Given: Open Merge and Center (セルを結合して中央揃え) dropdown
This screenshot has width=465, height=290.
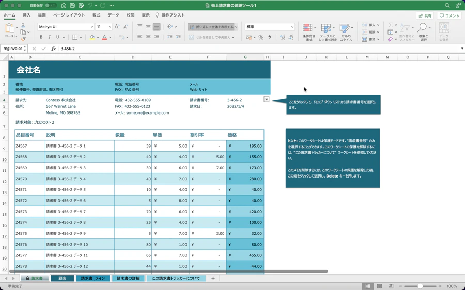Looking at the screenshot, I should (233, 37).
